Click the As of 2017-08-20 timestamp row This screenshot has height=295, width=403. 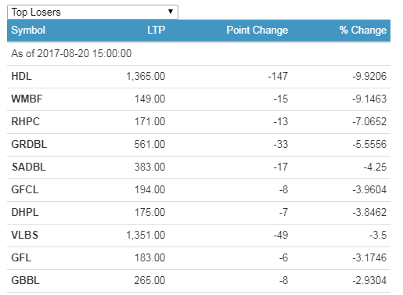[x=199, y=54]
